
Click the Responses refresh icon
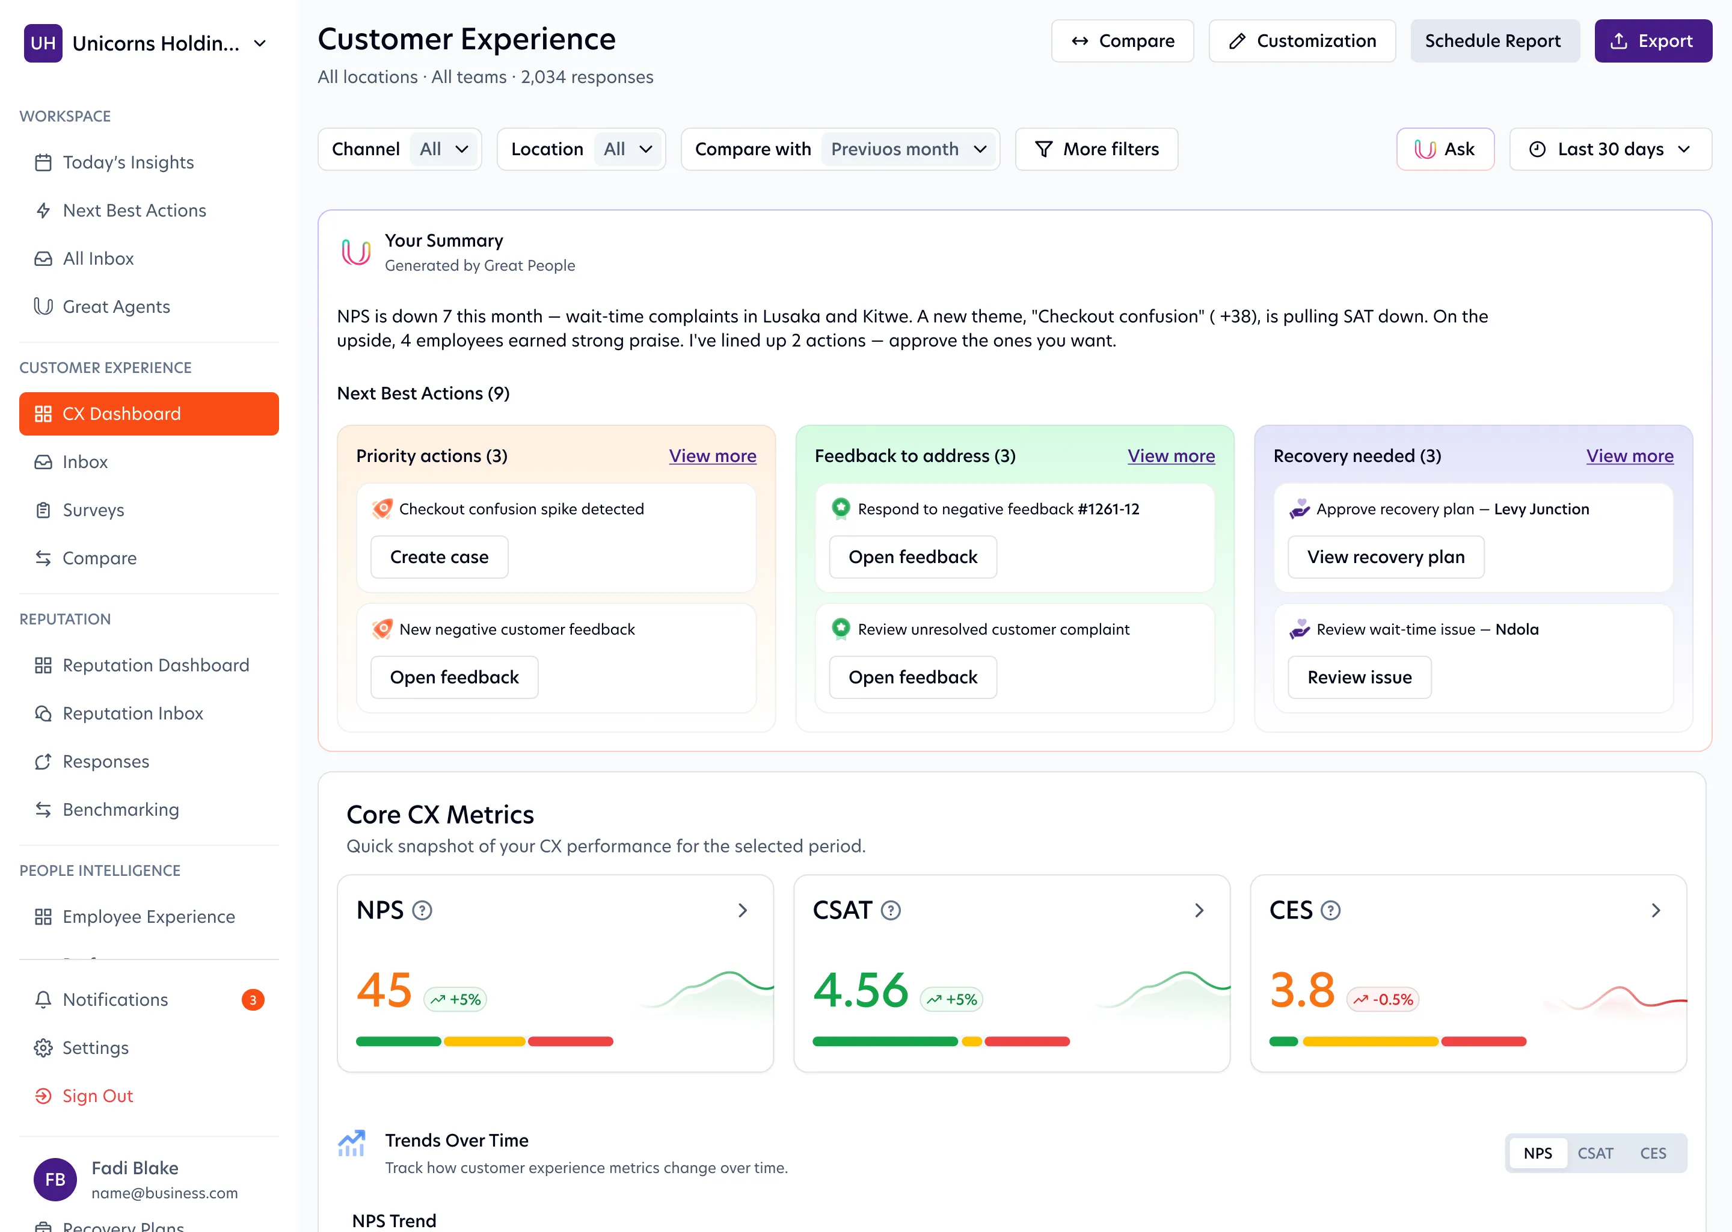coord(43,762)
